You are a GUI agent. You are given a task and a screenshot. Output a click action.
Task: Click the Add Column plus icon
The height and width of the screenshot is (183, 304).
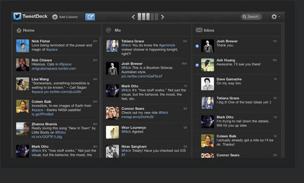click(x=55, y=17)
